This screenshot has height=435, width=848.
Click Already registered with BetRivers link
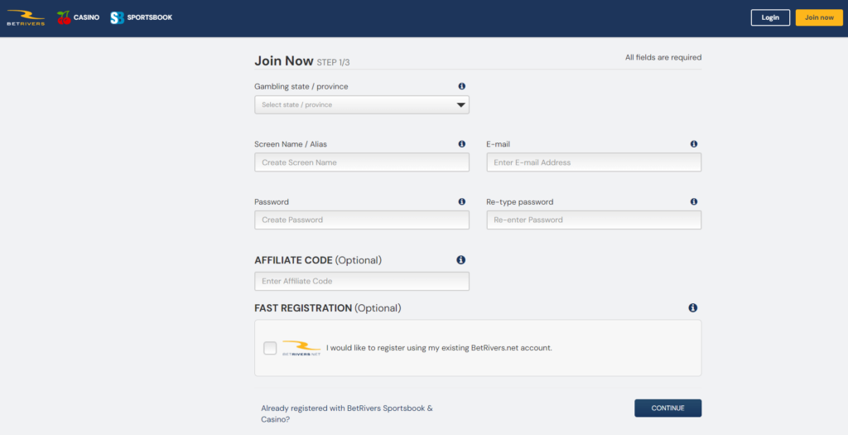point(347,414)
